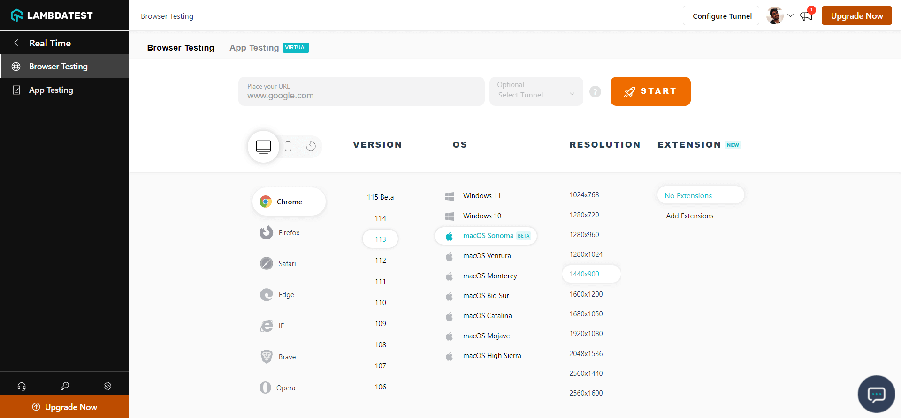Pick the 1440x900 resolution

[x=591, y=274]
